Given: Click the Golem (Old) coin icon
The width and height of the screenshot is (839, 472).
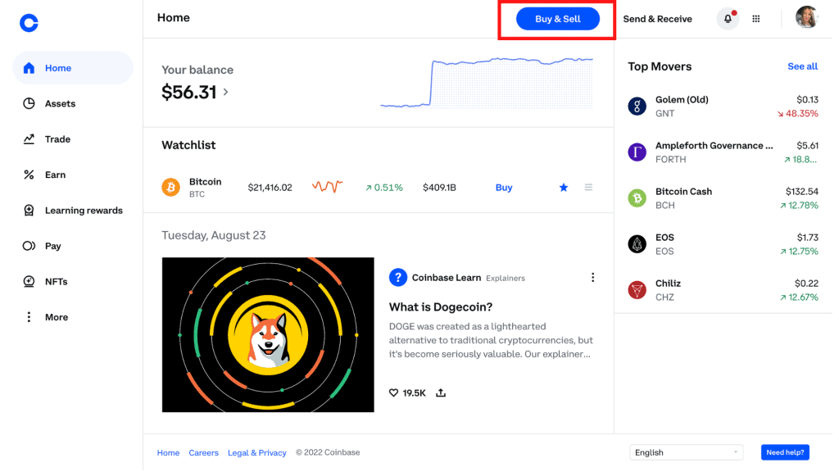Looking at the screenshot, I should pyautogui.click(x=637, y=106).
